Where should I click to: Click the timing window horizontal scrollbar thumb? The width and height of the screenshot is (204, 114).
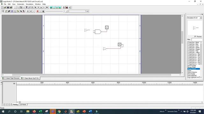(20, 102)
